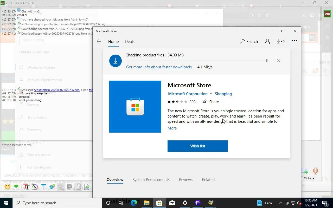The height and width of the screenshot is (208, 333).
Task: Open Cortana circle on taskbar
Action: coord(108,203)
